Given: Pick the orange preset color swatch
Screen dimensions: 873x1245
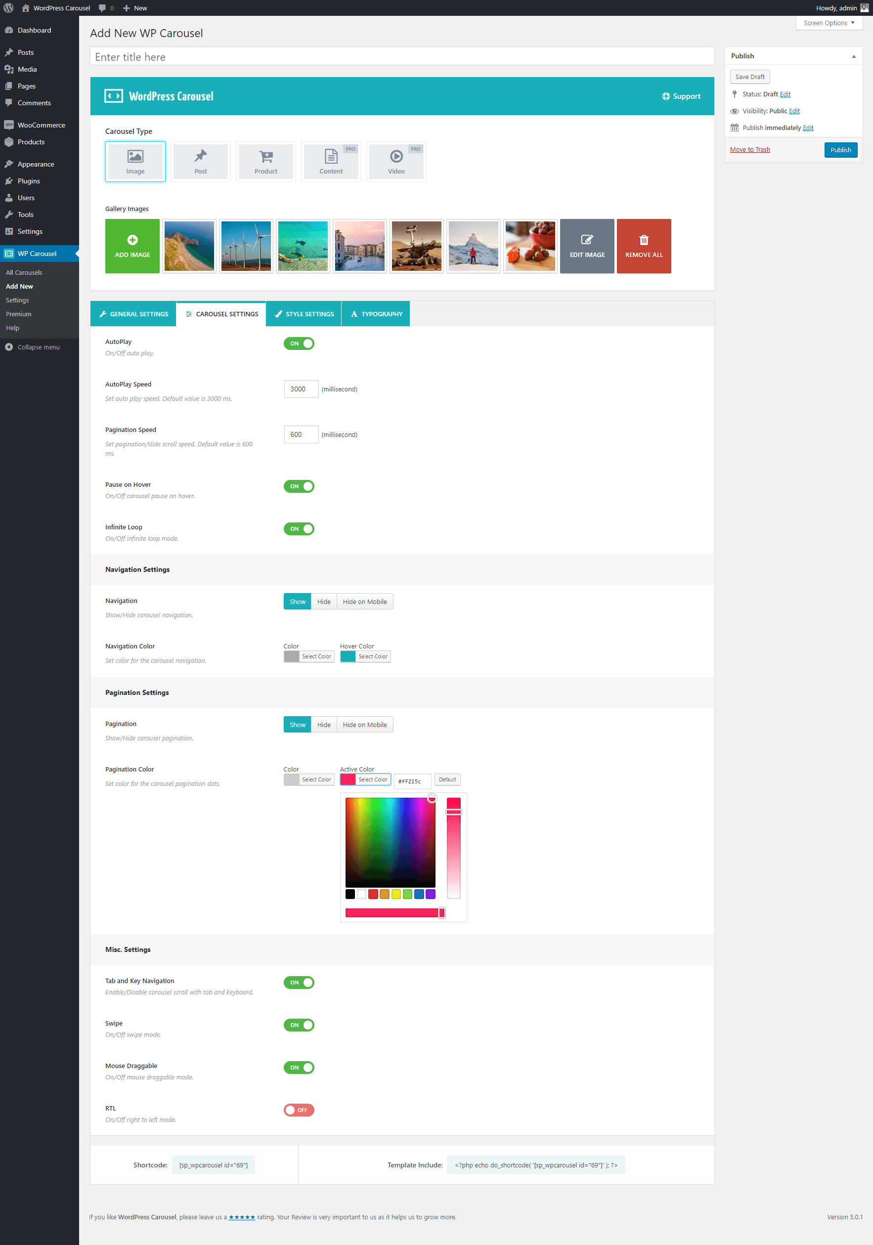Looking at the screenshot, I should pyautogui.click(x=385, y=895).
